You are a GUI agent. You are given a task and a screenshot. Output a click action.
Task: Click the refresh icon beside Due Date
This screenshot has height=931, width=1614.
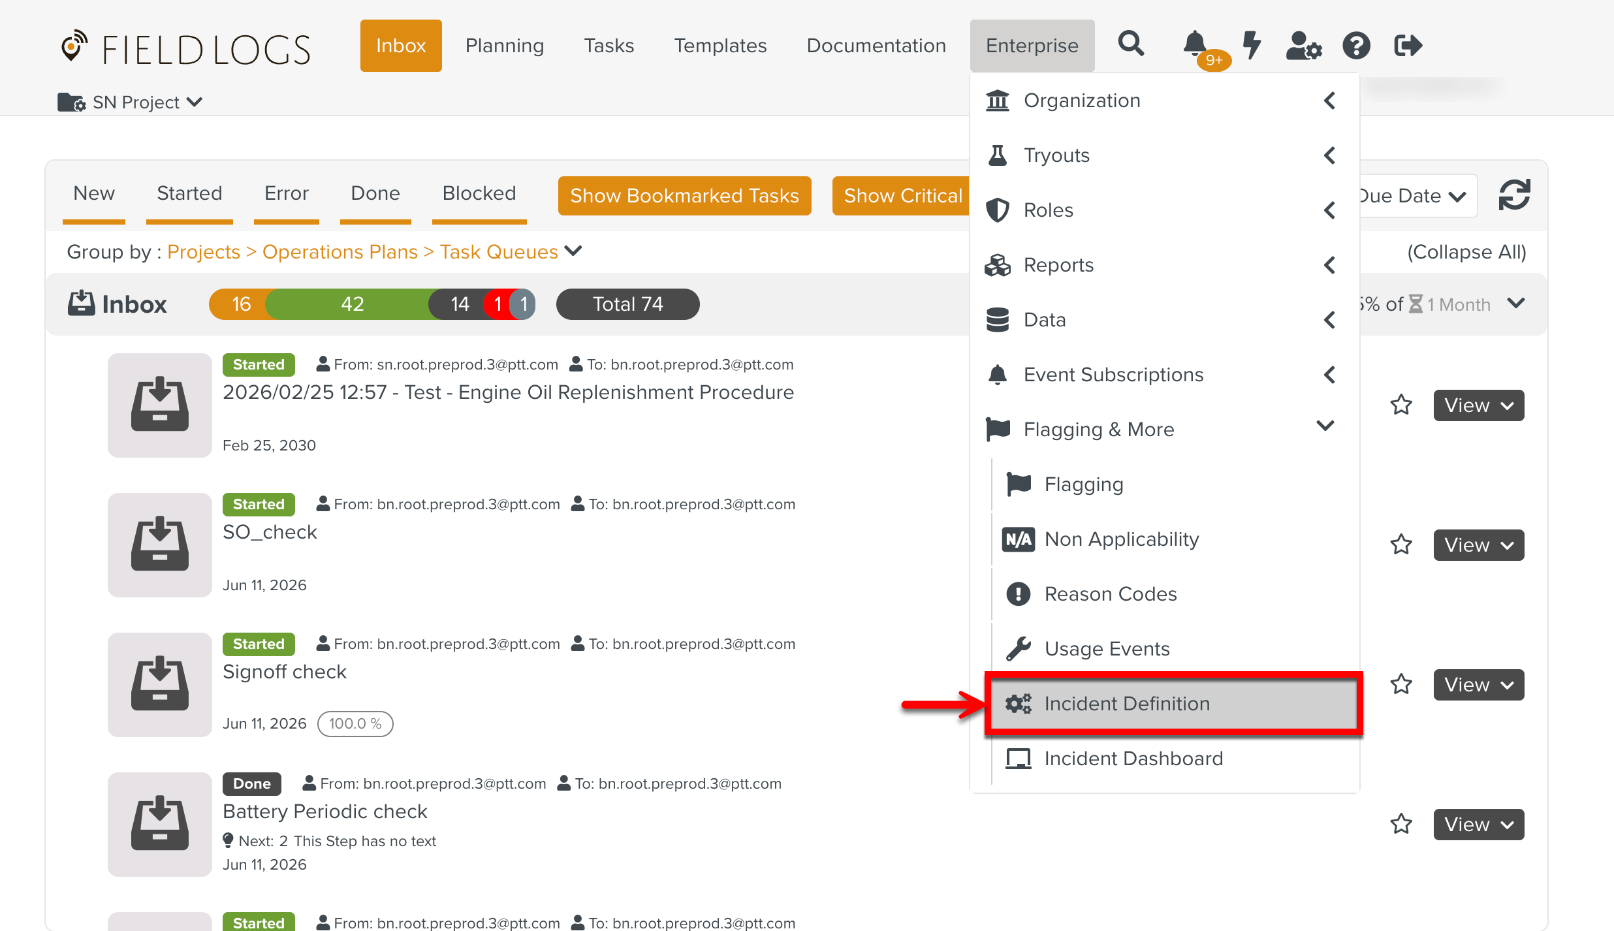[1514, 195]
